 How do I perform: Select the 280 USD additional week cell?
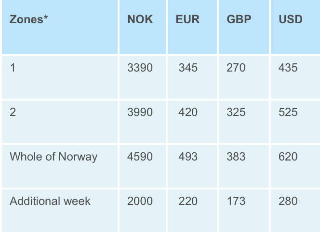(x=288, y=201)
